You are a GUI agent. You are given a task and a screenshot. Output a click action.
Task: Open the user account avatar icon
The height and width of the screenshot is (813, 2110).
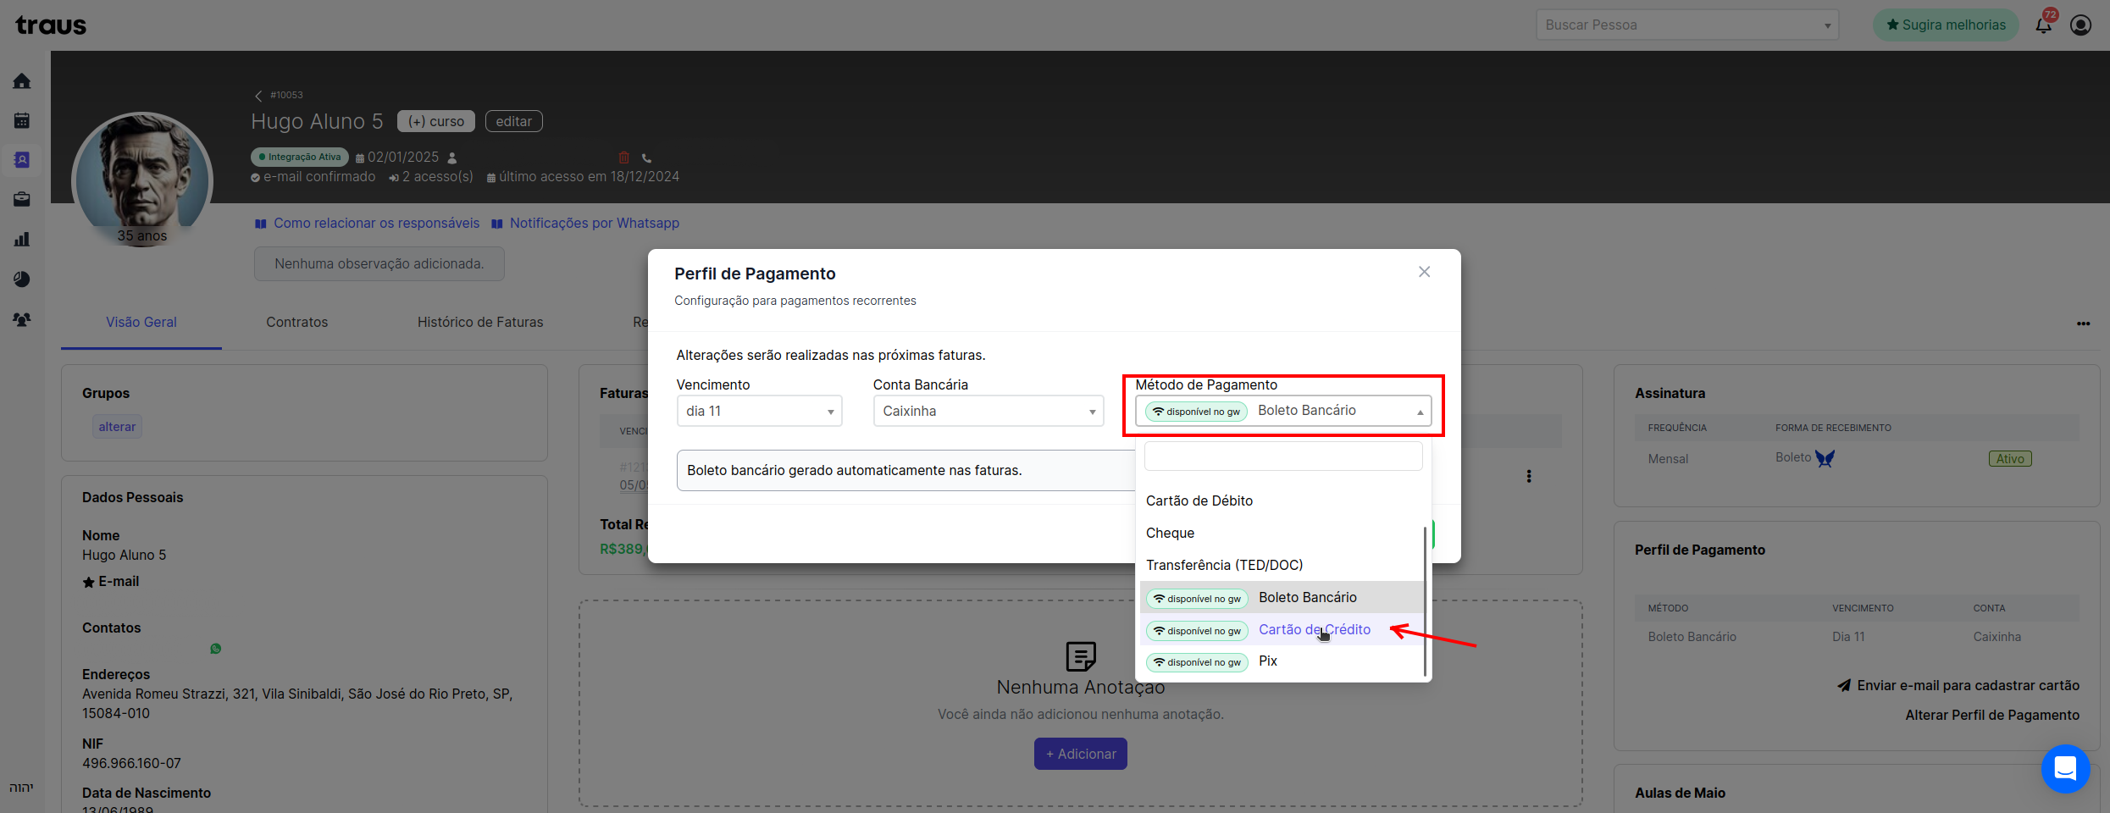2080,25
